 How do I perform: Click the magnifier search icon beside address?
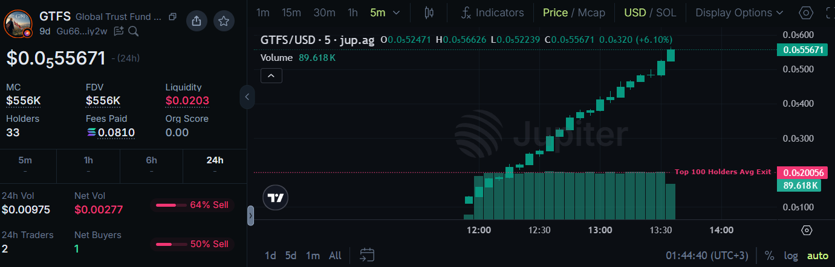(134, 31)
